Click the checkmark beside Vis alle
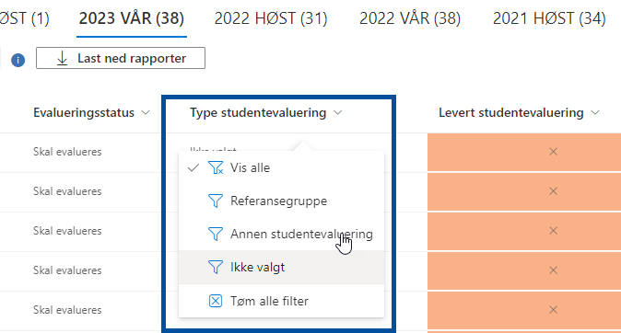This screenshot has height=333, width=621. (193, 167)
